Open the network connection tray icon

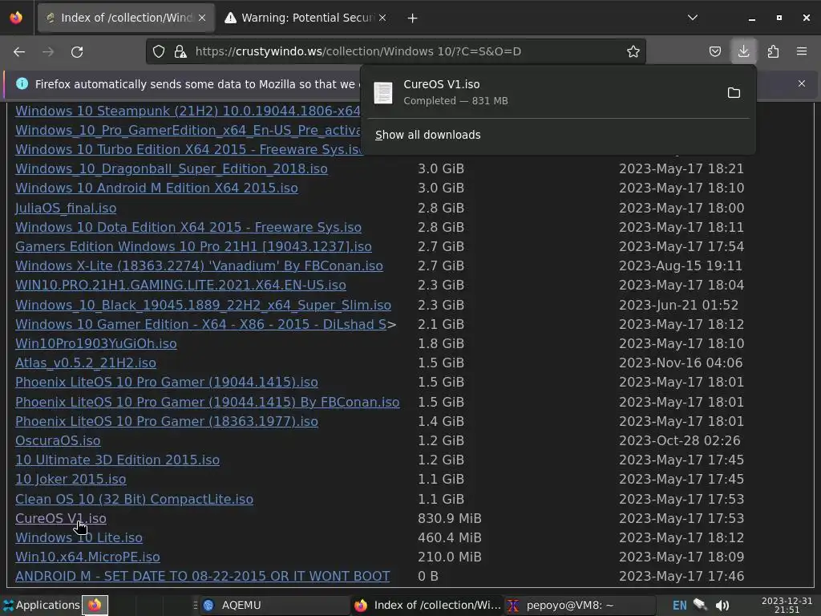coord(700,605)
